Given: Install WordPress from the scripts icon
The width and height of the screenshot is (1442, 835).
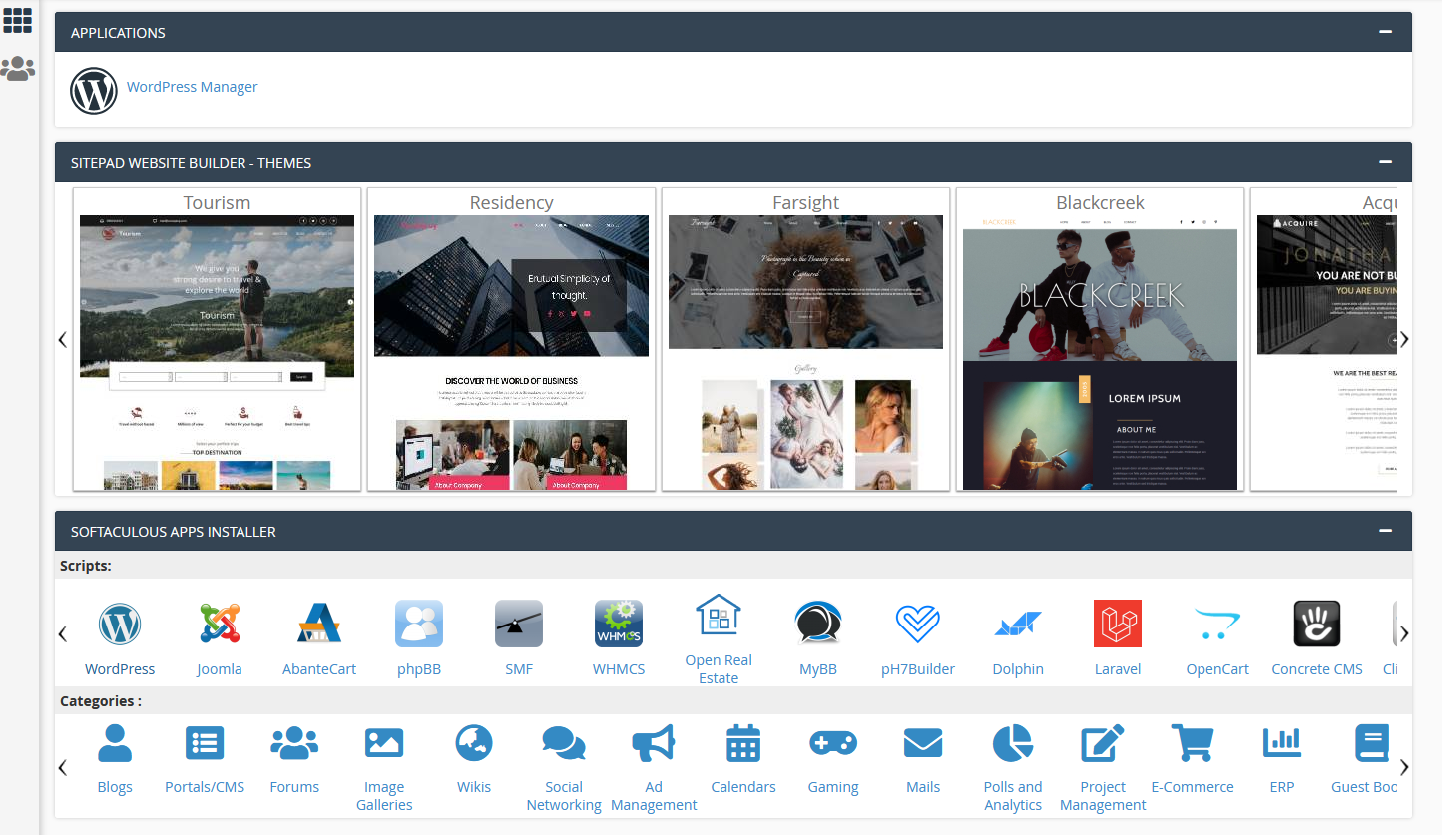Looking at the screenshot, I should (x=120, y=625).
